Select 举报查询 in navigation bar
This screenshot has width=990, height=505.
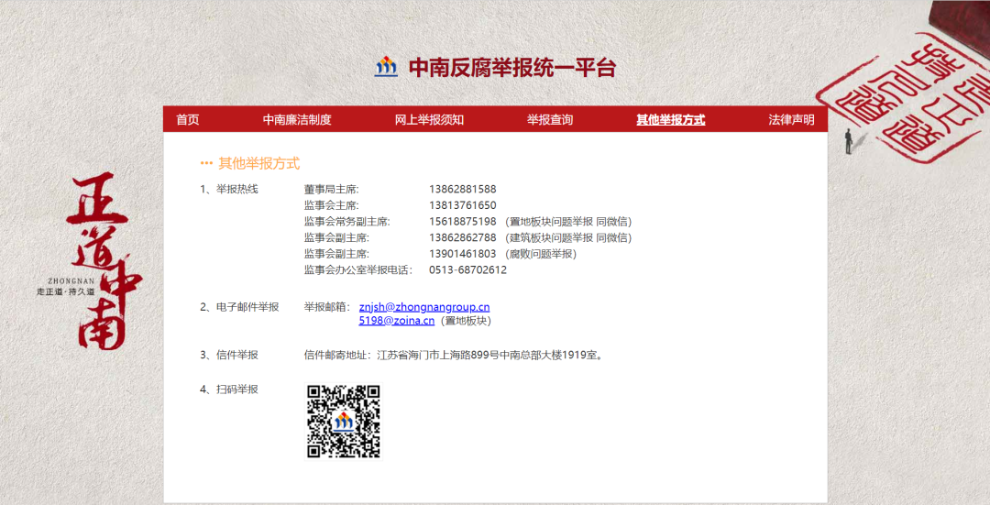(550, 120)
